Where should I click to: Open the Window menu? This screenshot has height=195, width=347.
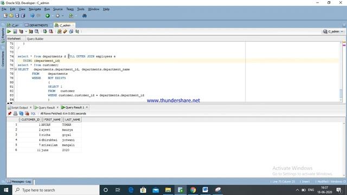94,9
